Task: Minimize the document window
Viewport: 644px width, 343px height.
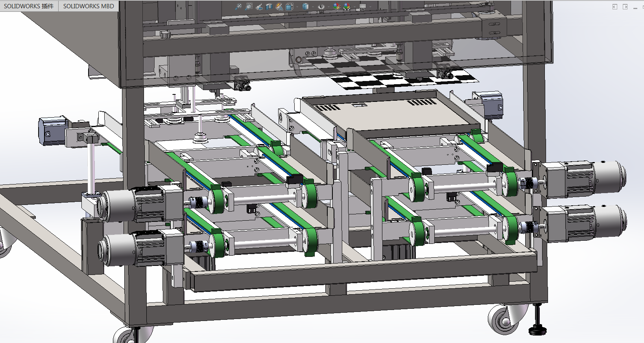Action: coord(635,7)
